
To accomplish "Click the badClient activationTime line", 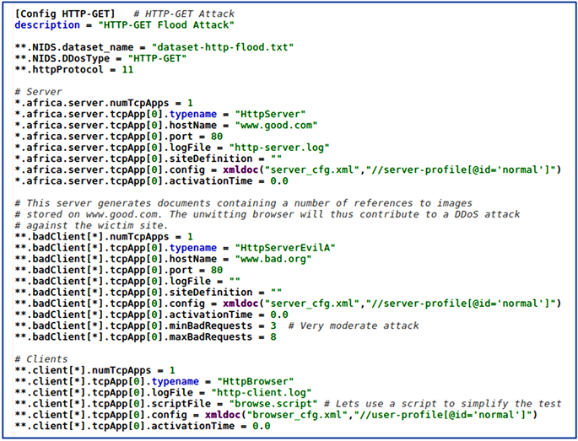I will click(x=151, y=315).
